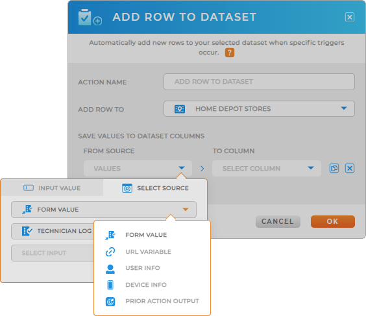The width and height of the screenshot is (366, 316).
Task: Click the 'ADD ROW TO' label
Action: (x=101, y=110)
